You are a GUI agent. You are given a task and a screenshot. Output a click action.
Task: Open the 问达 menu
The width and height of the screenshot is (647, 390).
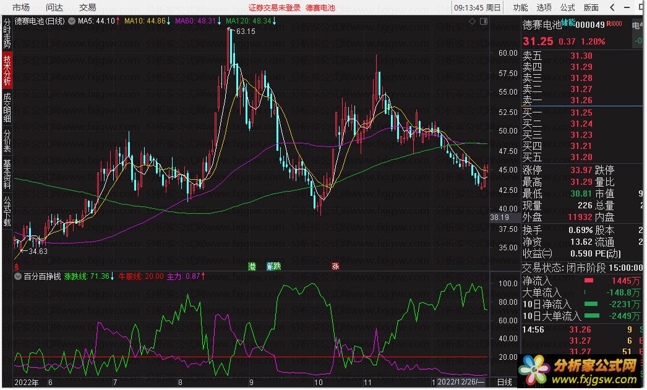(x=54, y=7)
